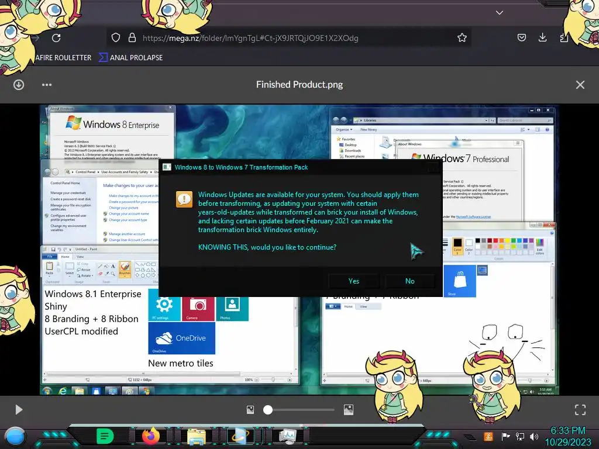Viewport: 599px width, 449px height.
Task: Open the network tray icon
Action: (519, 436)
